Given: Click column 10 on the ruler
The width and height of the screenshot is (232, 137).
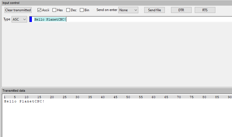Looking at the screenshot, I should tap(27, 97).
